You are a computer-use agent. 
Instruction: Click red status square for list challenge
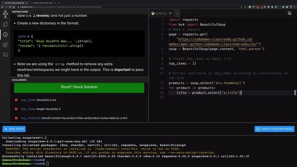[16, 100]
